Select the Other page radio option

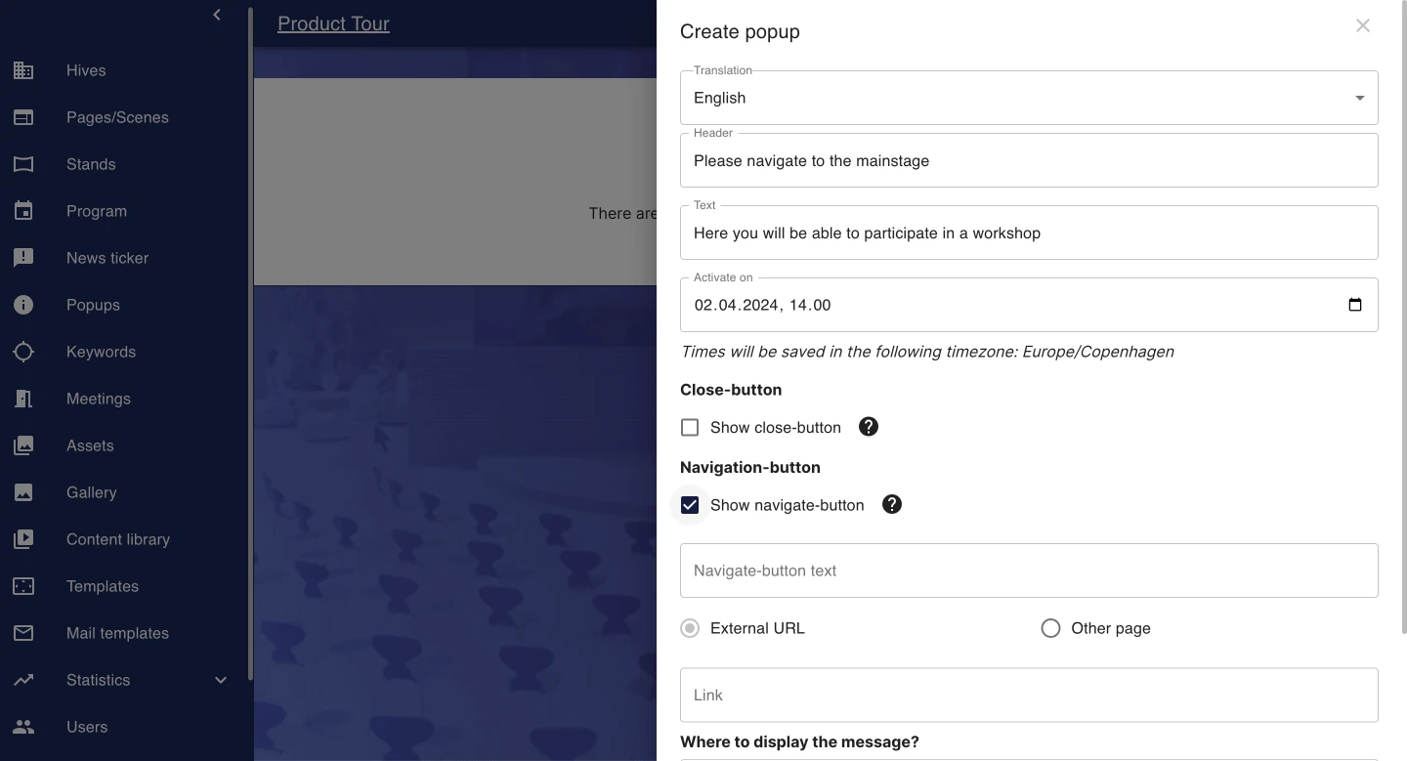tap(1050, 628)
